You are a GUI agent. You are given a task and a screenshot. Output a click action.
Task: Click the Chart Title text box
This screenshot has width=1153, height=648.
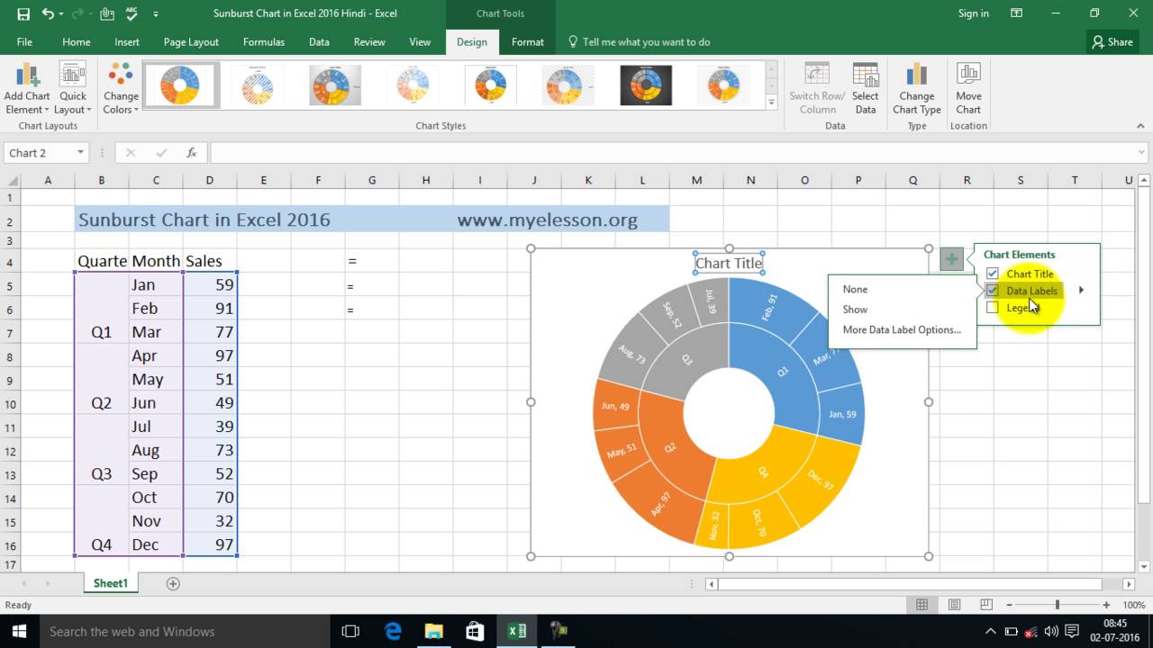[729, 263]
